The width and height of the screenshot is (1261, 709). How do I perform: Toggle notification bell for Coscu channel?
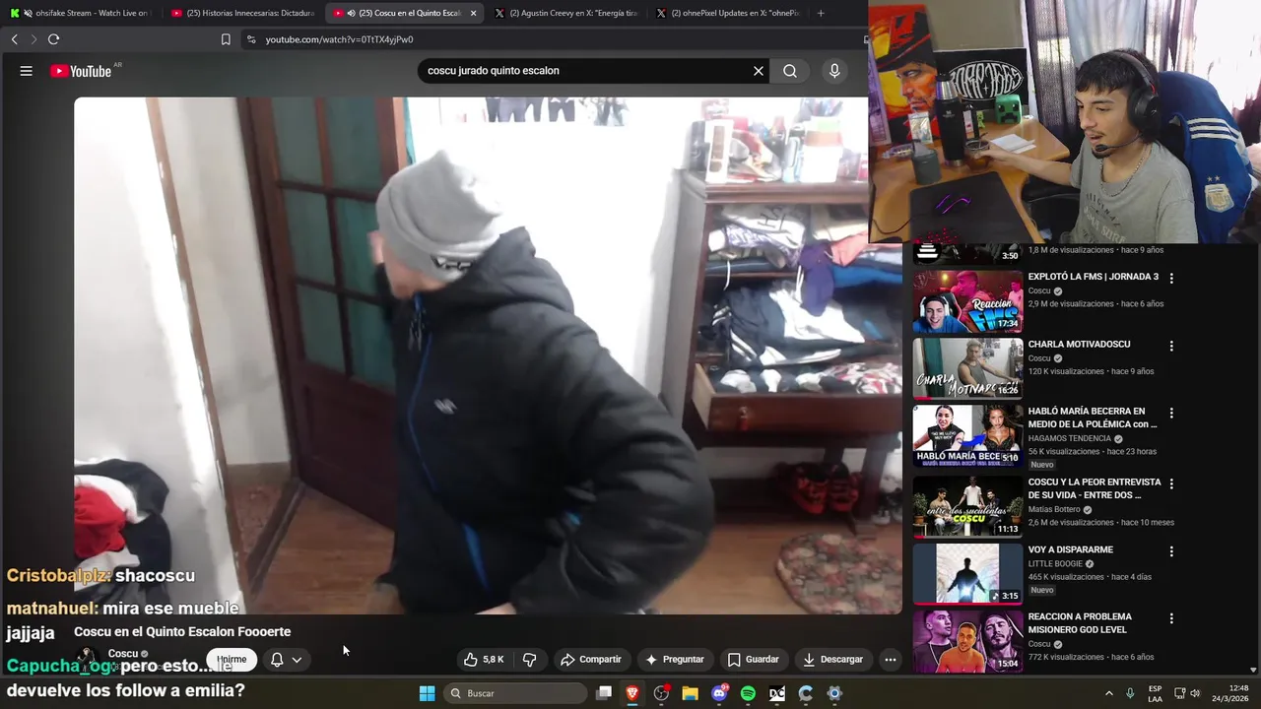point(277,660)
